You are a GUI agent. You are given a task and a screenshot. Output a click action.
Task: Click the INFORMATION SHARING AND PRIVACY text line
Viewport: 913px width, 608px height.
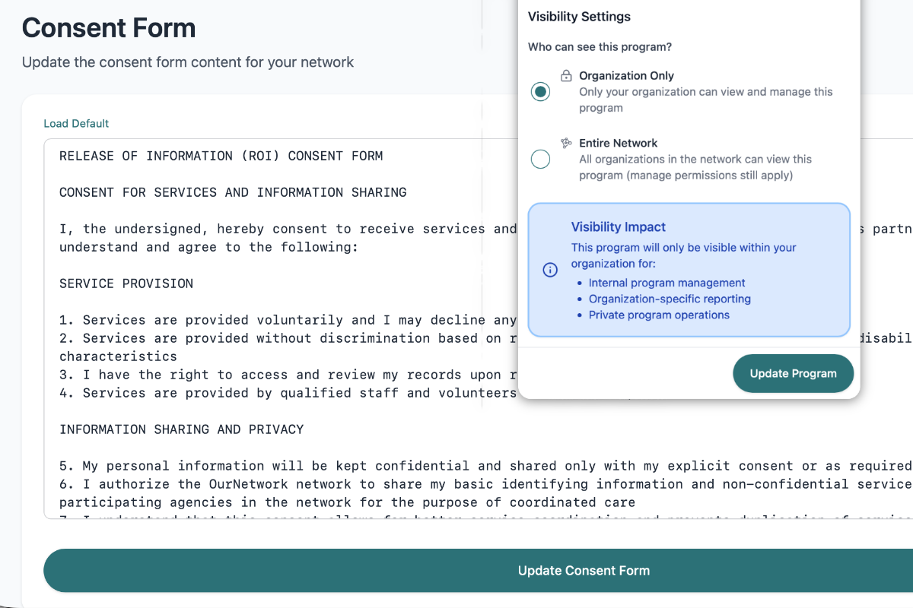pos(181,429)
